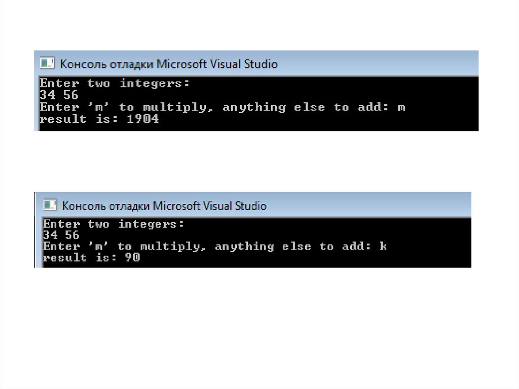Click "Enter two integers:" in the console with result 90
Viewport: 519px width, 389px height.
coord(114,224)
